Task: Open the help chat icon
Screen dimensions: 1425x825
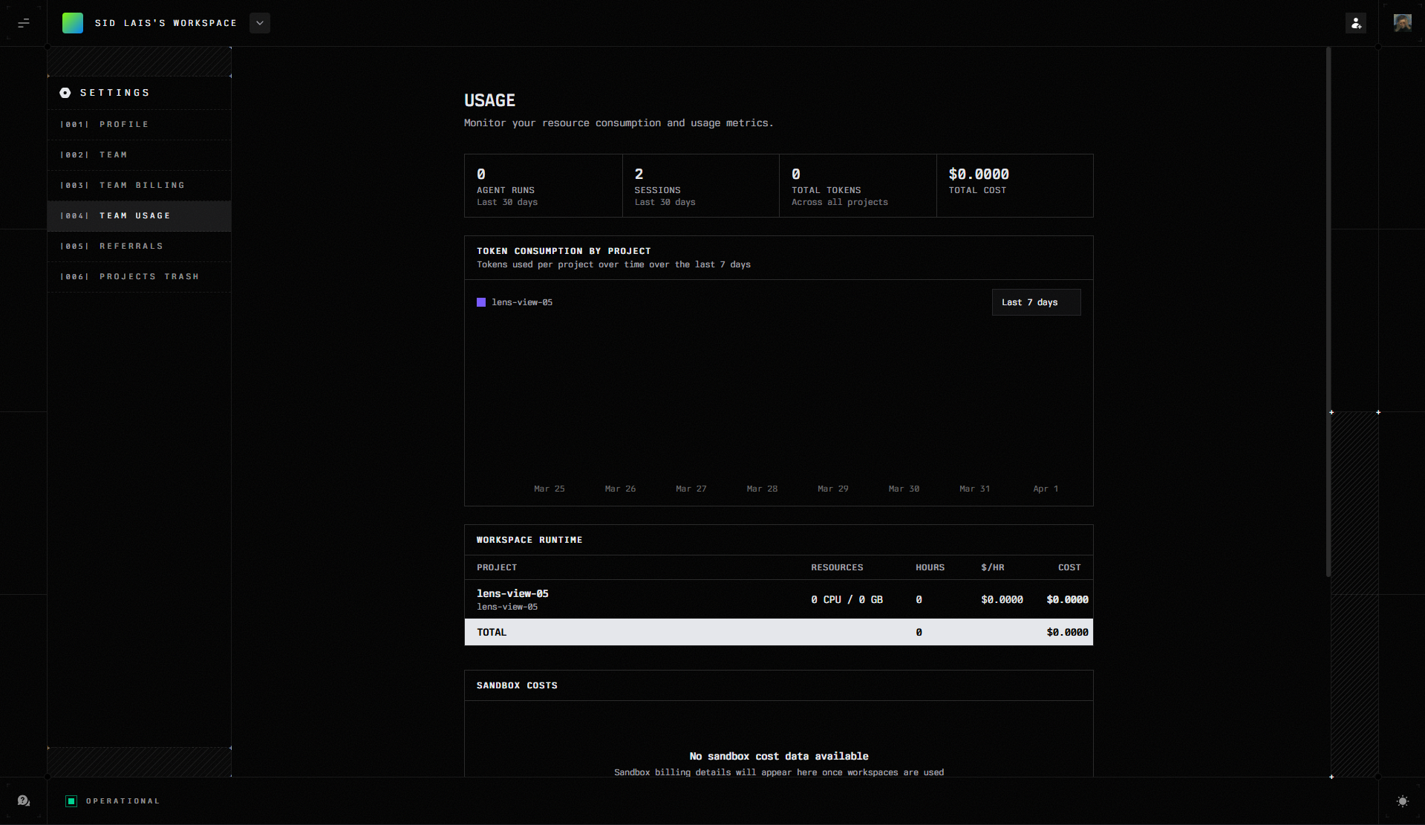Action: click(x=24, y=800)
